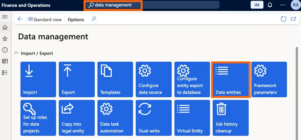Open notifications bell
This screenshot has height=140, width=301.
[x=270, y=5]
